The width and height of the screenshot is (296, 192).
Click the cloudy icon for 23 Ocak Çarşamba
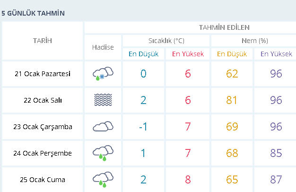(103, 126)
